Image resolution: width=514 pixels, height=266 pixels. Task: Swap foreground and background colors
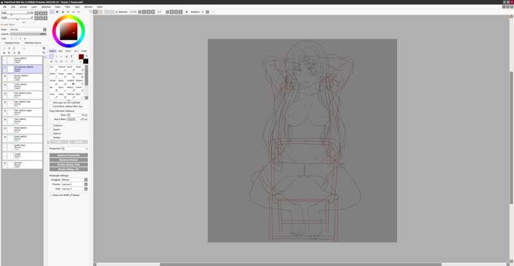(x=86, y=56)
